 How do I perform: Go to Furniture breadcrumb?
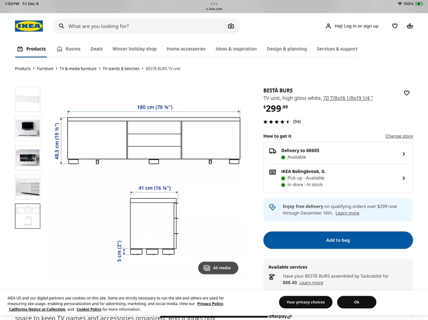(x=45, y=69)
